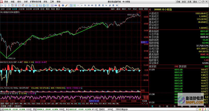Select the CCI indicator tab

[83, 103]
